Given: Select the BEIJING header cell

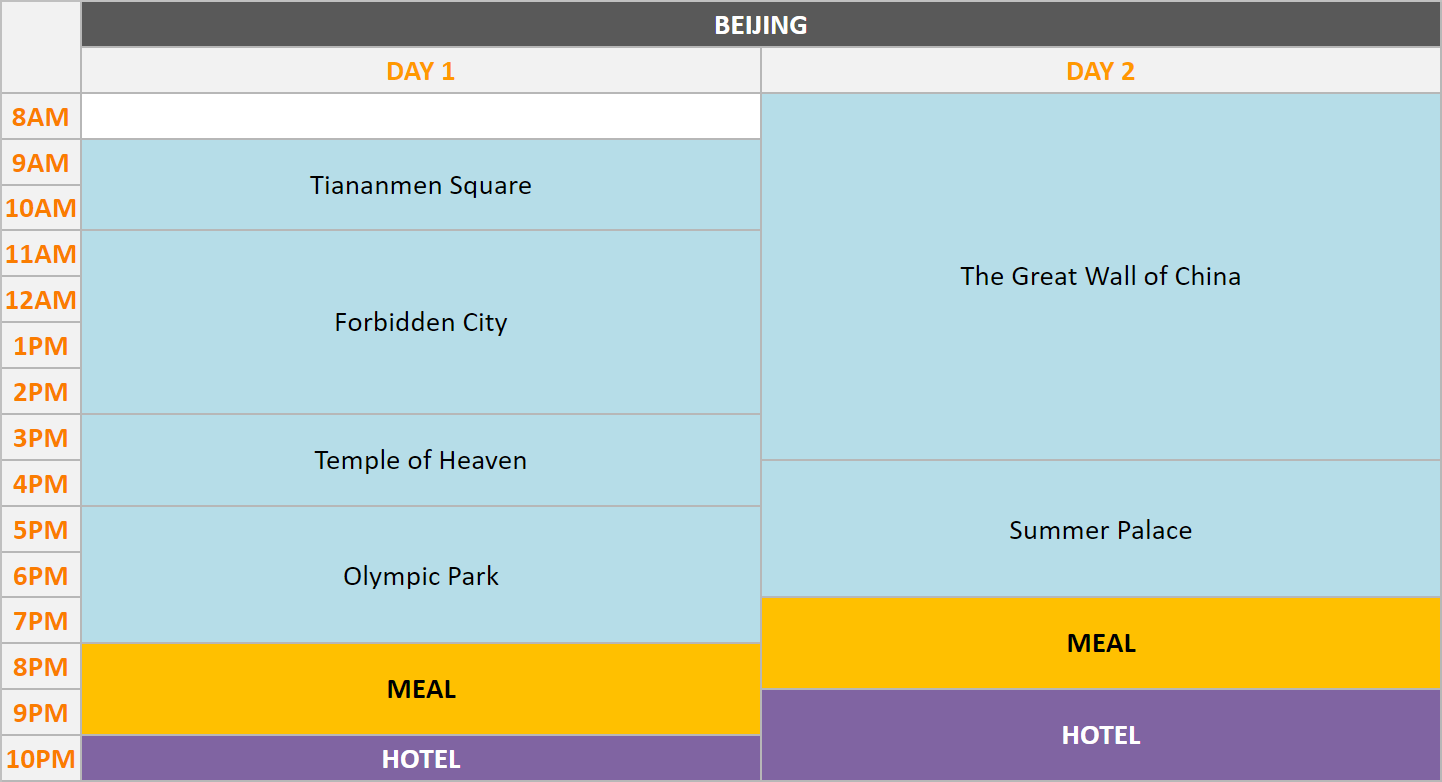Looking at the screenshot, I should point(760,25).
